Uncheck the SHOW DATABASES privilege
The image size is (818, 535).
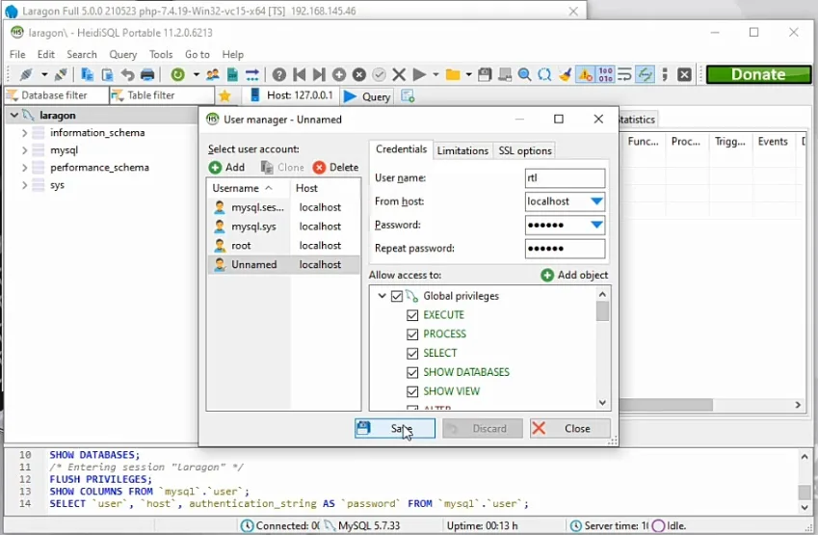[412, 373]
